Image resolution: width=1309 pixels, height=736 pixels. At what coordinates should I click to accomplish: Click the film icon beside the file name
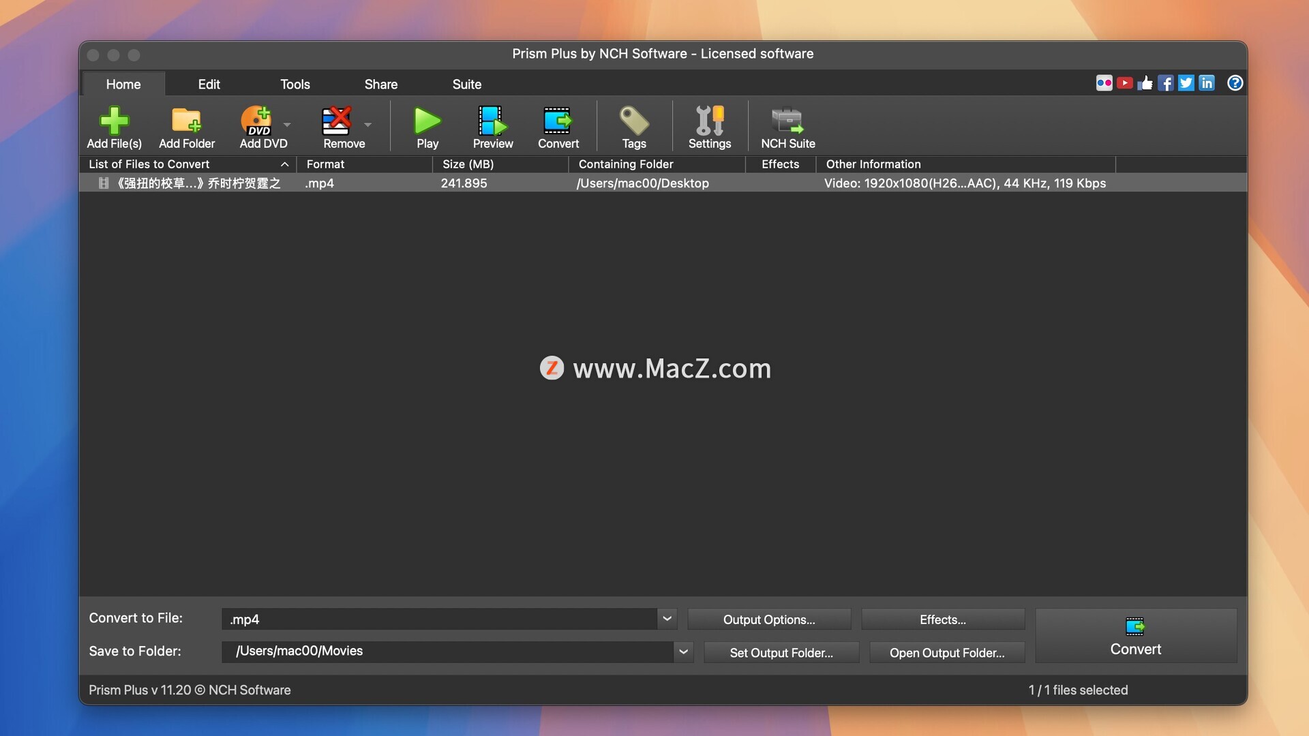[104, 183]
